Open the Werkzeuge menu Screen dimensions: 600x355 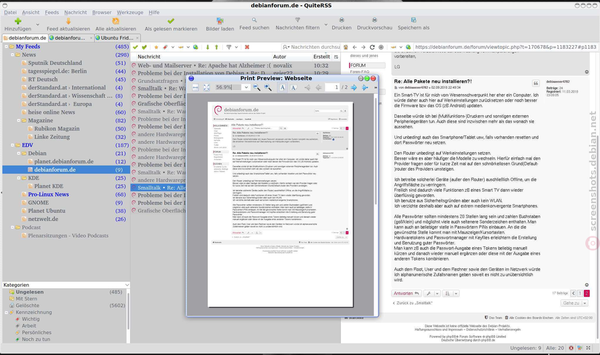130,12
